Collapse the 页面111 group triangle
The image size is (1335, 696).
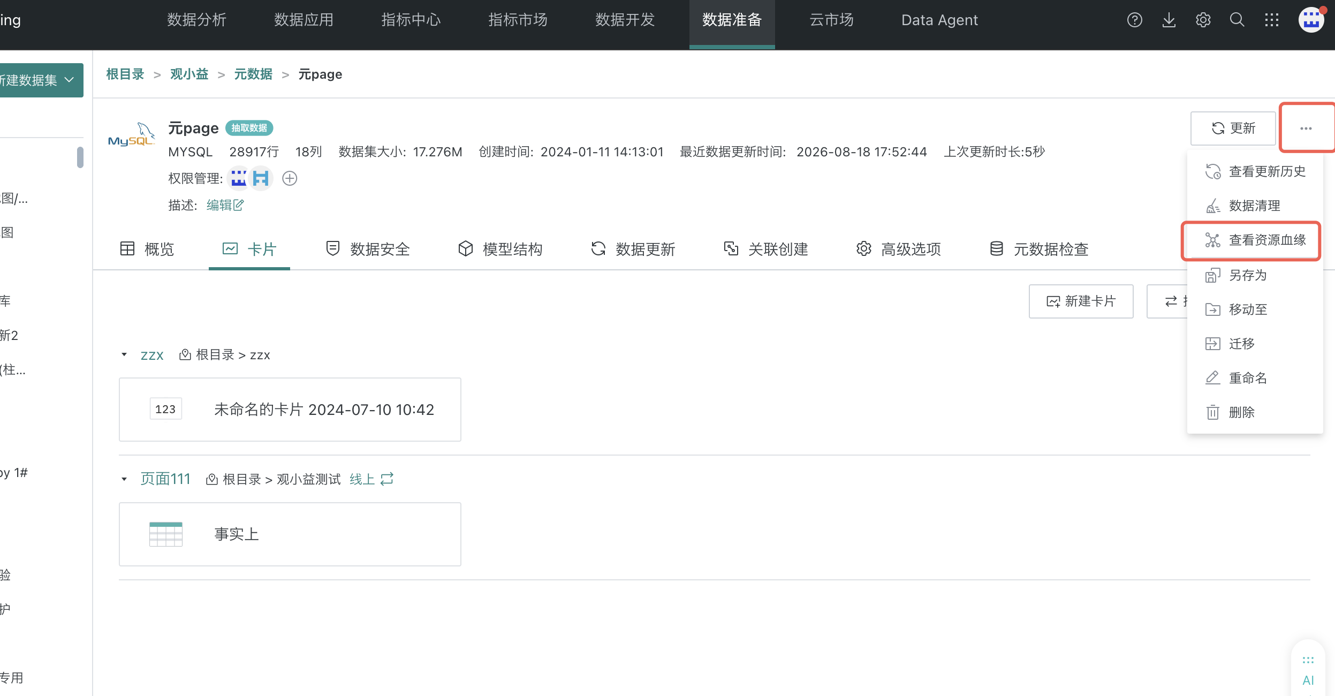tap(124, 479)
